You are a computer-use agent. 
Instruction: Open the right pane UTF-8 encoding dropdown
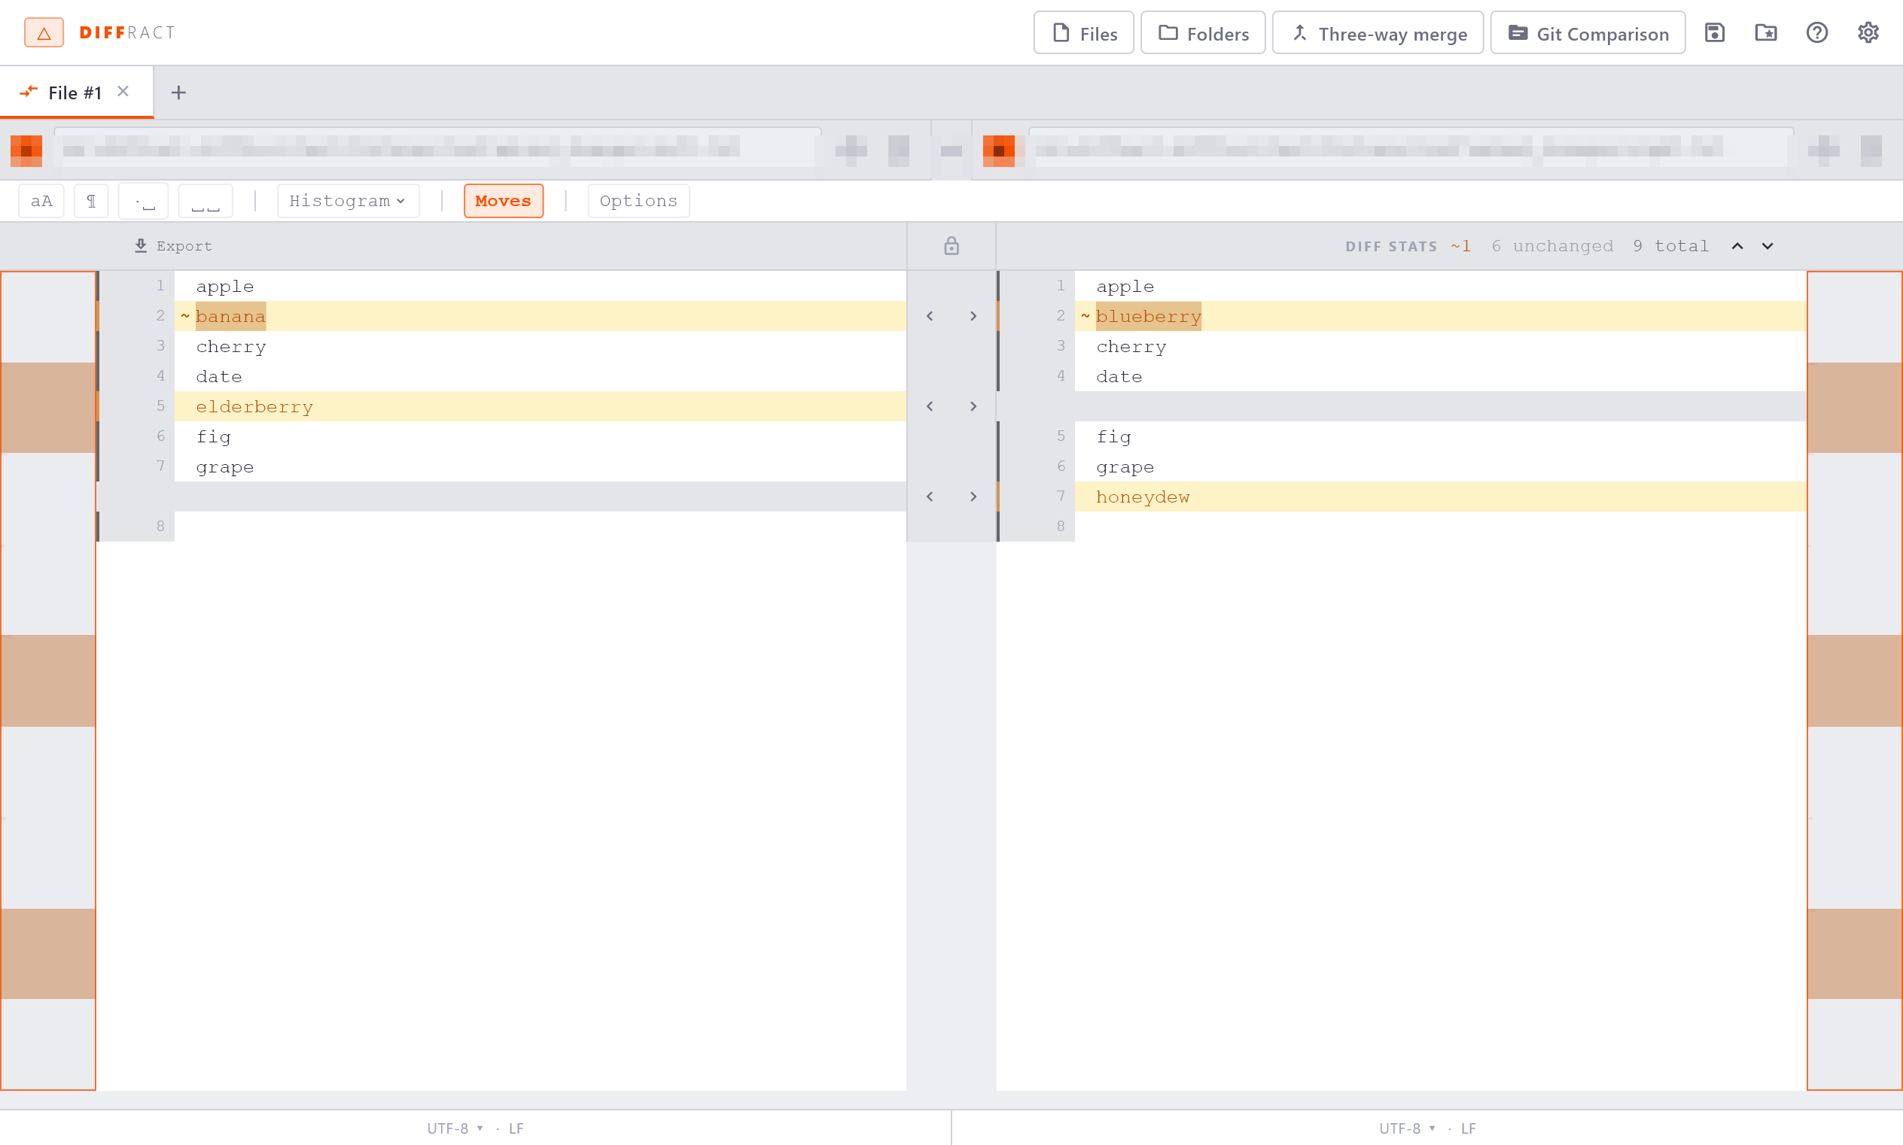pyautogui.click(x=1408, y=1128)
